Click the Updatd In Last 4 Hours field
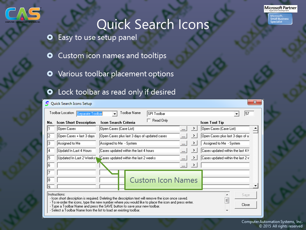 (x=76, y=151)
